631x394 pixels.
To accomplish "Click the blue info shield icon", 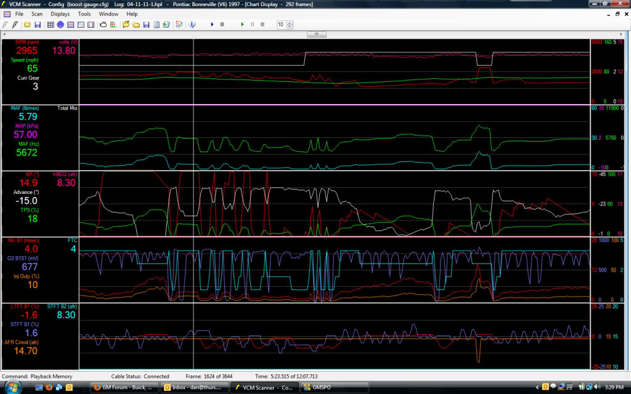I will tap(192, 25).
